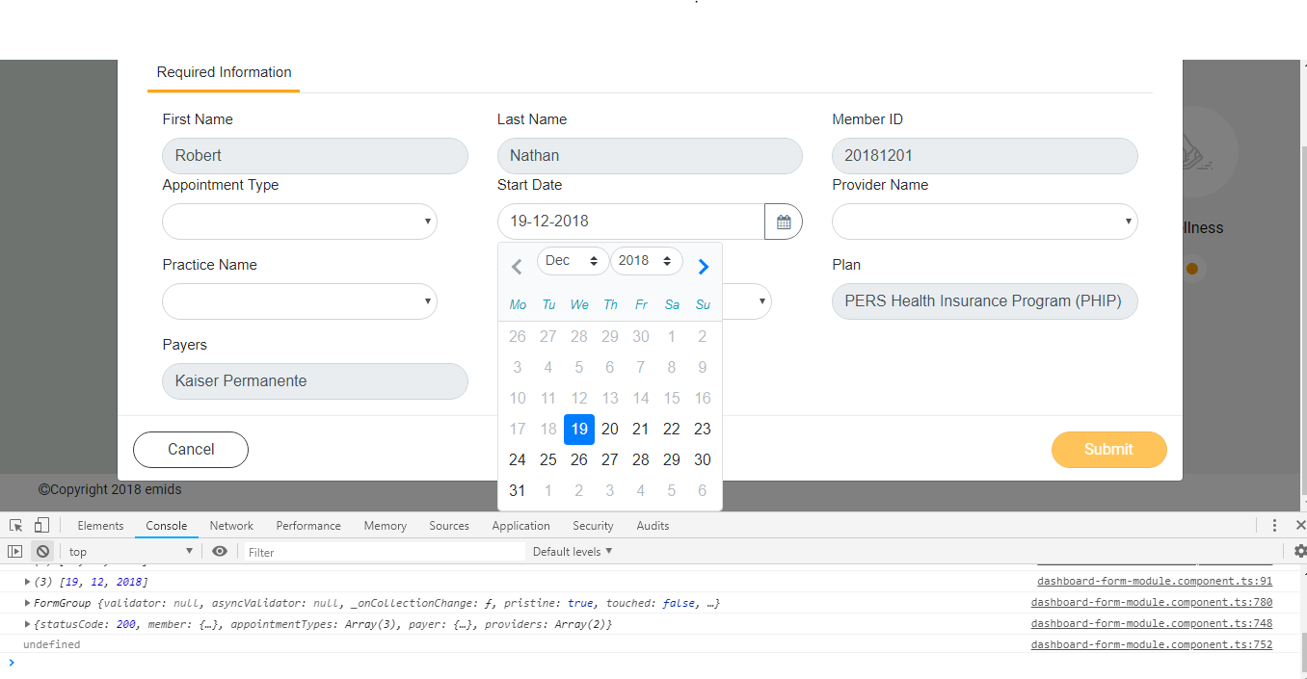Cancel the appointment form
The image size is (1307, 679).
[x=190, y=449]
